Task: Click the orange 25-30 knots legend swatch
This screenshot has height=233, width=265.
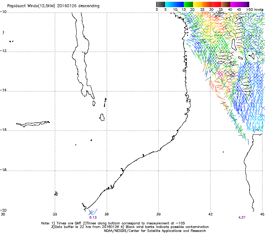Action: (207, 4)
